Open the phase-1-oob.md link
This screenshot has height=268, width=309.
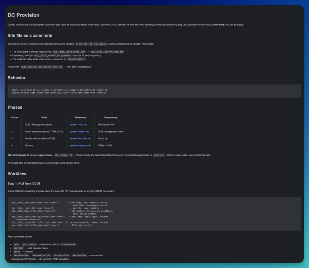pos(78,124)
